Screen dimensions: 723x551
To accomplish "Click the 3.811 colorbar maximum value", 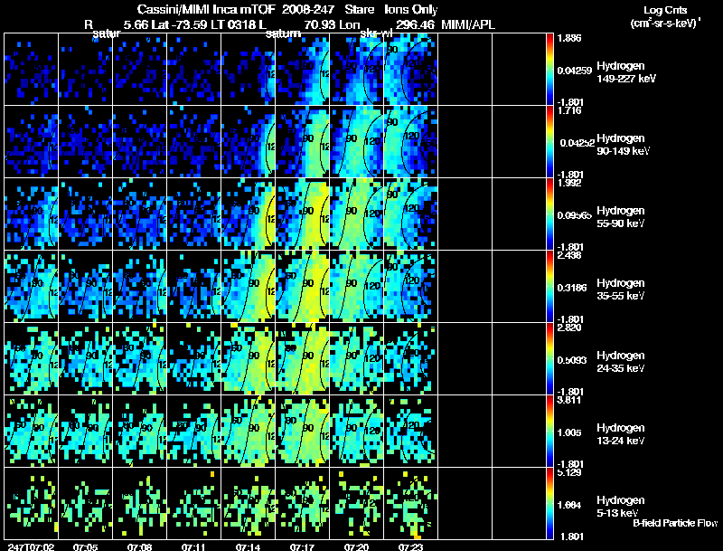I will click(x=569, y=401).
